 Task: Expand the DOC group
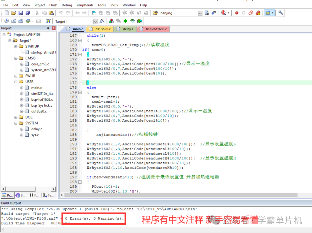pos(16,117)
